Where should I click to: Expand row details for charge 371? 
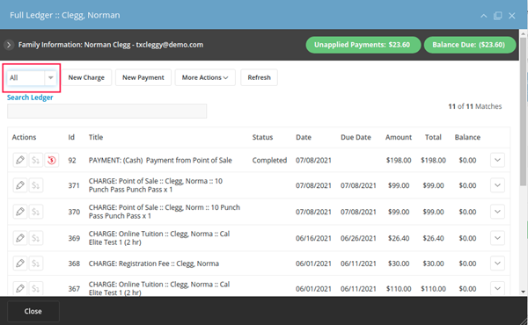(x=497, y=185)
